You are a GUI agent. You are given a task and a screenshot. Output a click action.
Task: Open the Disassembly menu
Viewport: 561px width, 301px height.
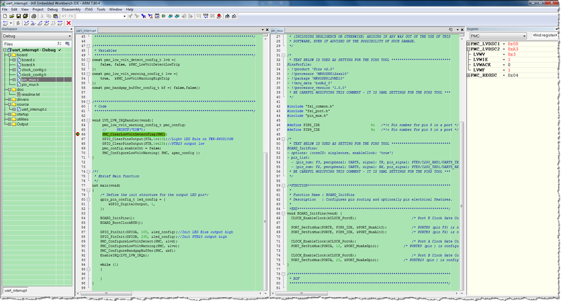pyautogui.click(x=71, y=10)
